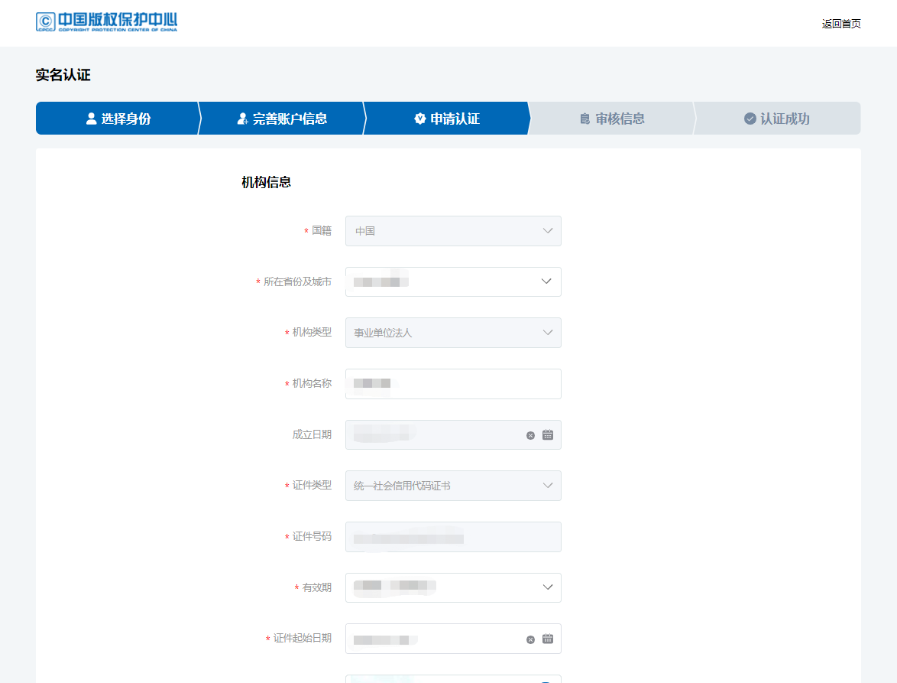Clear the 证件起始日期 date value
The height and width of the screenshot is (683, 897).
point(530,639)
